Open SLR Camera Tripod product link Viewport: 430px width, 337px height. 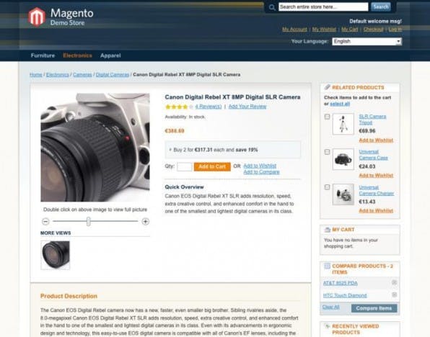(372, 120)
